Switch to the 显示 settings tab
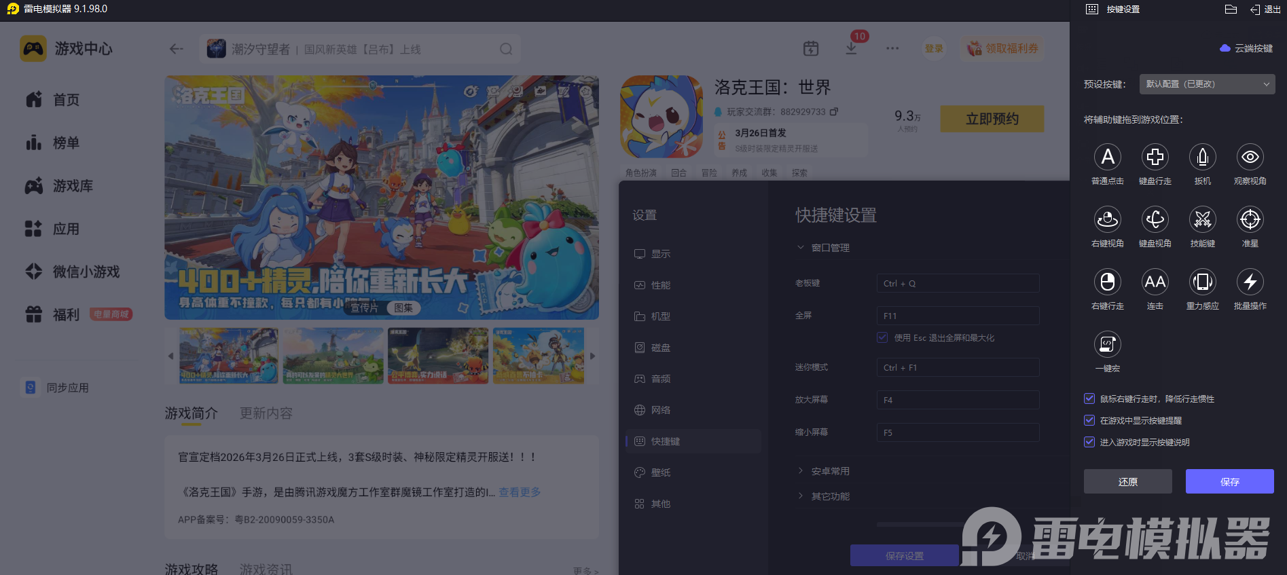This screenshot has width=1287, height=575. click(x=660, y=254)
